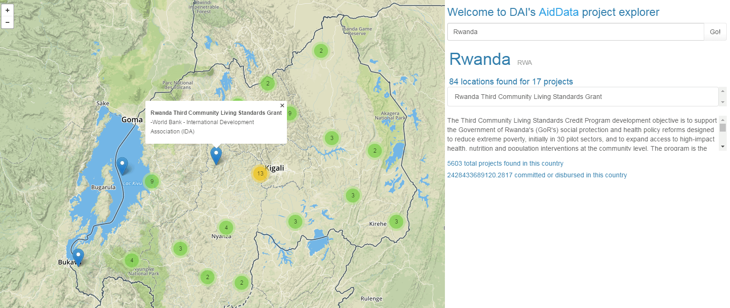Screen dimensions: 730x308
Task: Click the Parc National des Volcans label
Action: coord(178,85)
